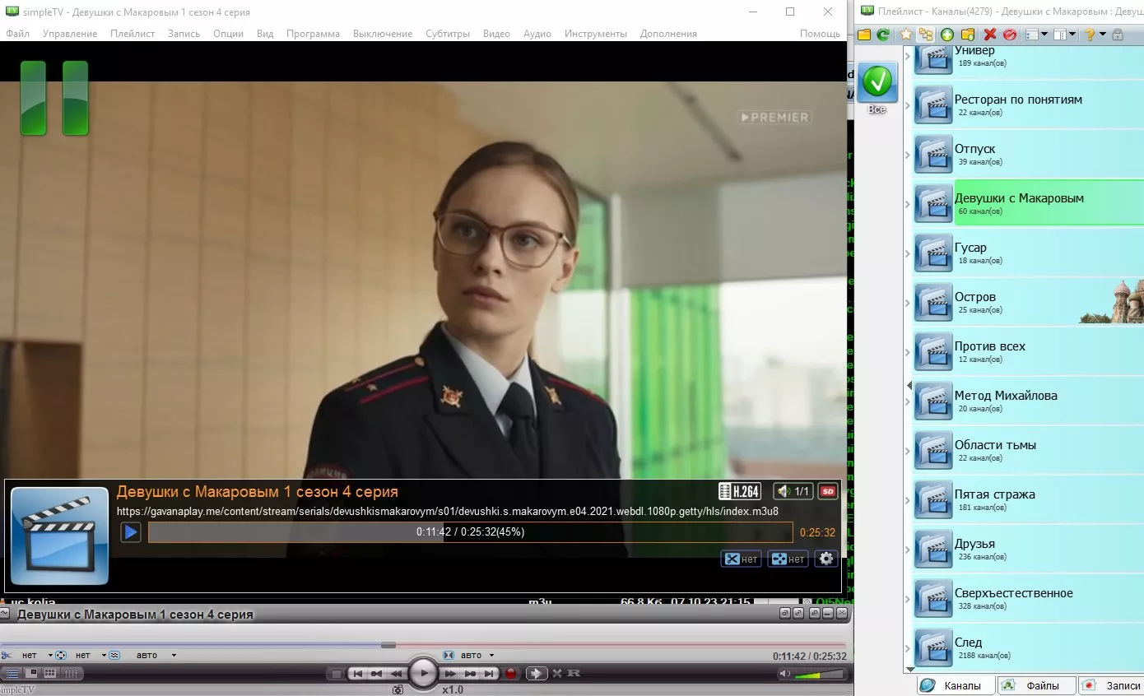Rewind with double-left arrow button
Image resolution: width=1144 pixels, height=696 pixels.
[396, 674]
